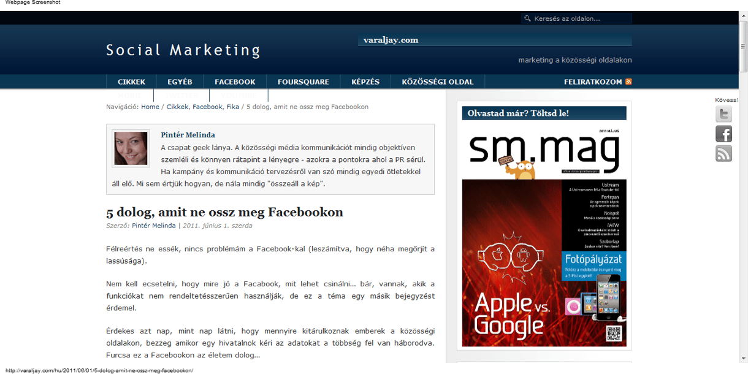Click the scrollbar up arrow
Image resolution: width=748 pixels, height=374 pixels.
coord(743,15)
